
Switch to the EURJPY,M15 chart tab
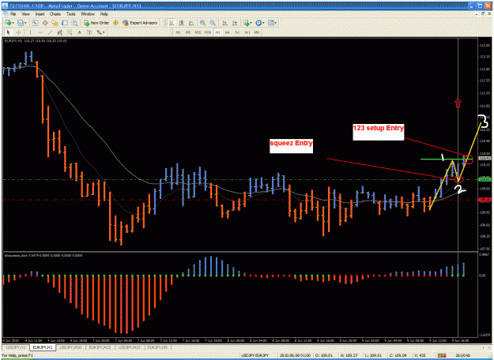pyautogui.click(x=100, y=347)
